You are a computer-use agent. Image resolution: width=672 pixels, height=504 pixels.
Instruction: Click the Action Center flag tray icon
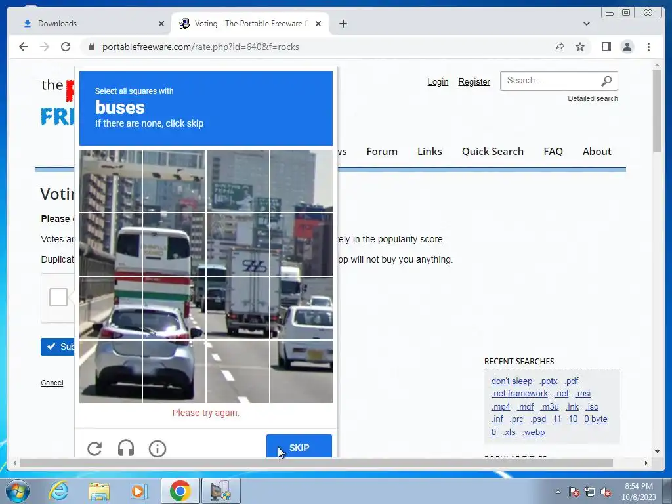tap(574, 492)
